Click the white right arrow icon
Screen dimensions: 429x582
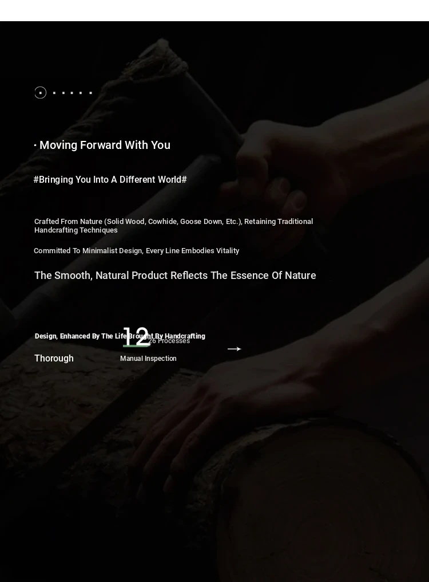pyautogui.click(x=235, y=349)
